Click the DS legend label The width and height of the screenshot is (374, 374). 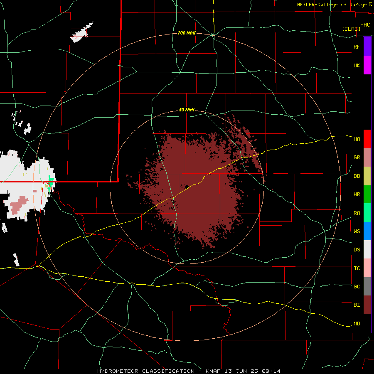(357, 250)
